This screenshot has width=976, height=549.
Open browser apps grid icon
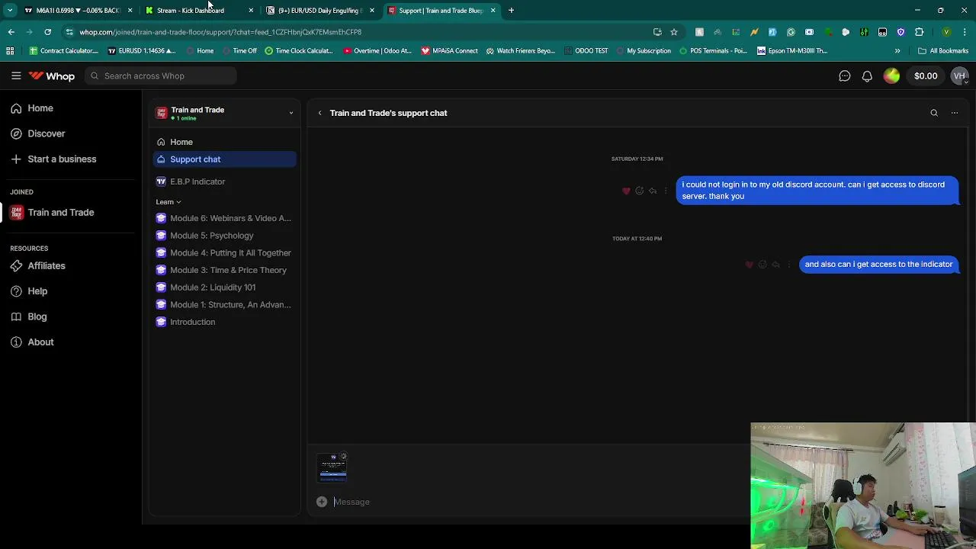tap(10, 51)
